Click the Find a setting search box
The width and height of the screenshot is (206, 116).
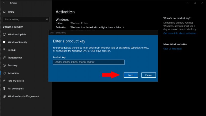coord(26,20)
